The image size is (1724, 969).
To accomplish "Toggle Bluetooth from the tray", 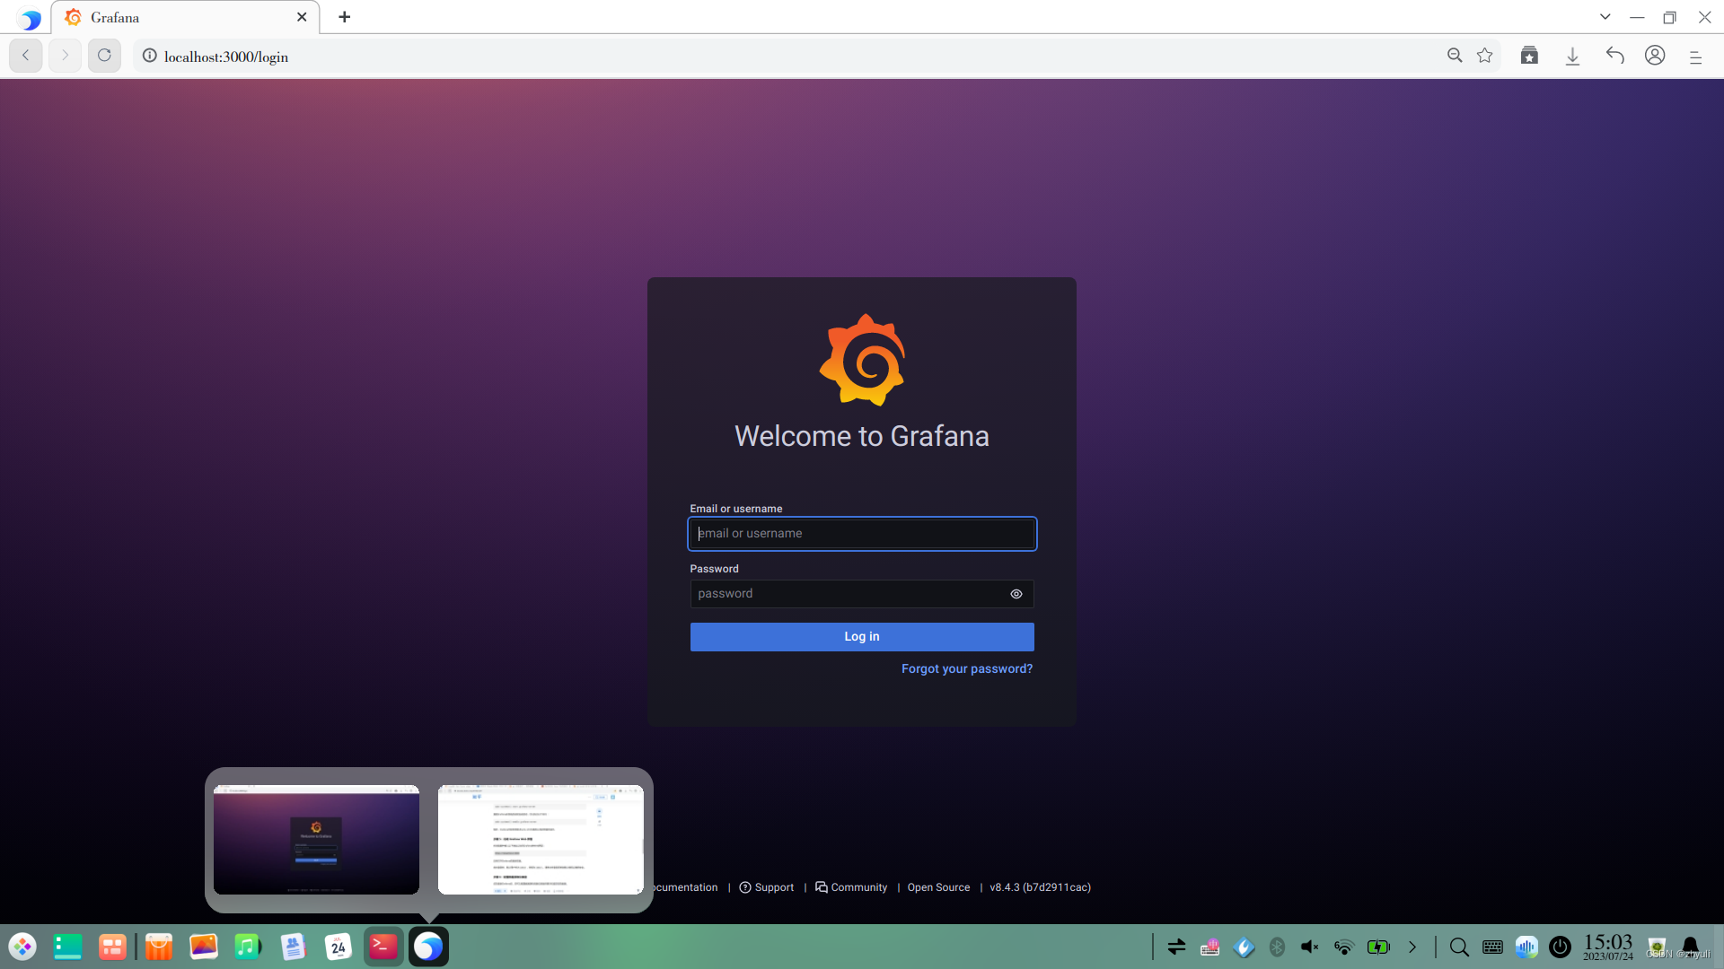I will (x=1277, y=947).
